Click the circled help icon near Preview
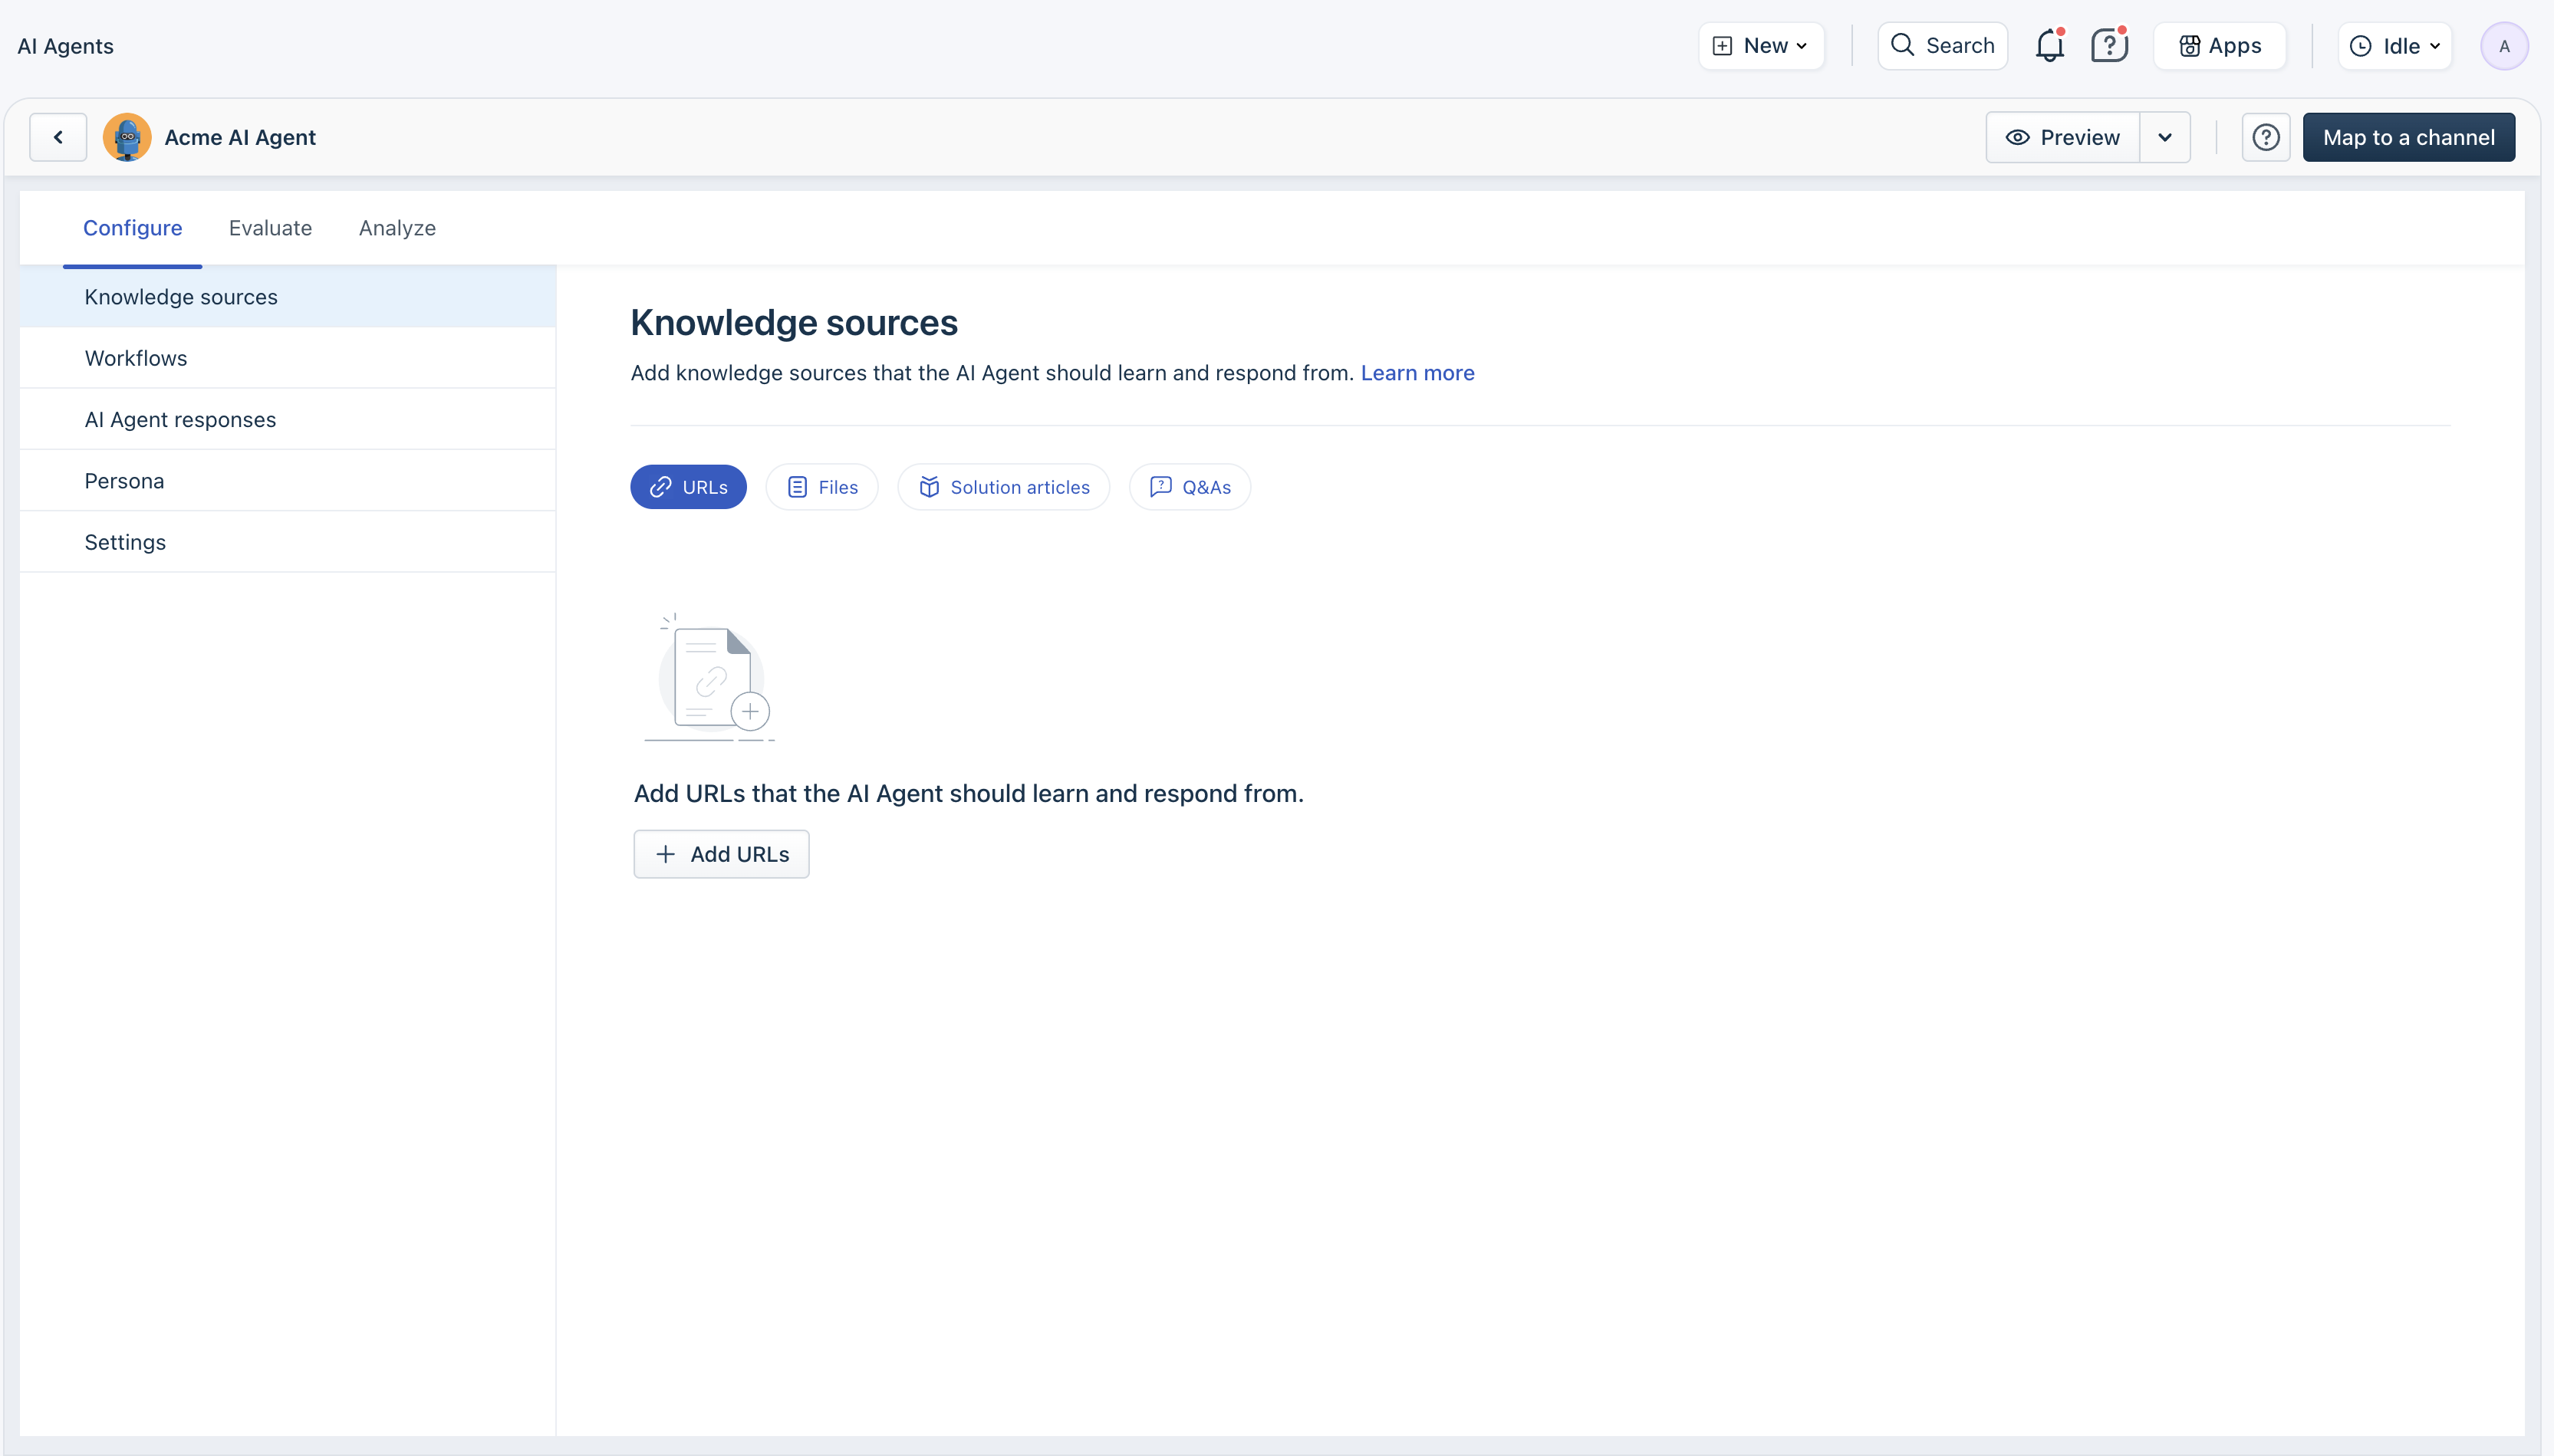Screen dimensions: 2554x1456 (x=2265, y=137)
